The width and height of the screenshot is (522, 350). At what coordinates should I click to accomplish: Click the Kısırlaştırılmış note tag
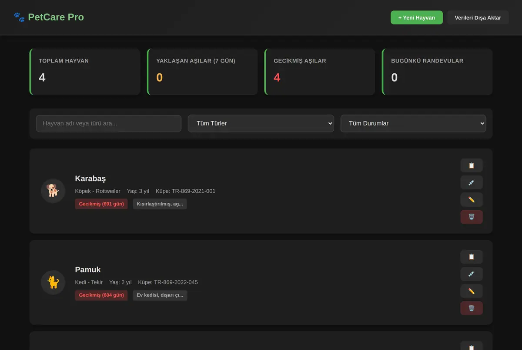tap(160, 204)
